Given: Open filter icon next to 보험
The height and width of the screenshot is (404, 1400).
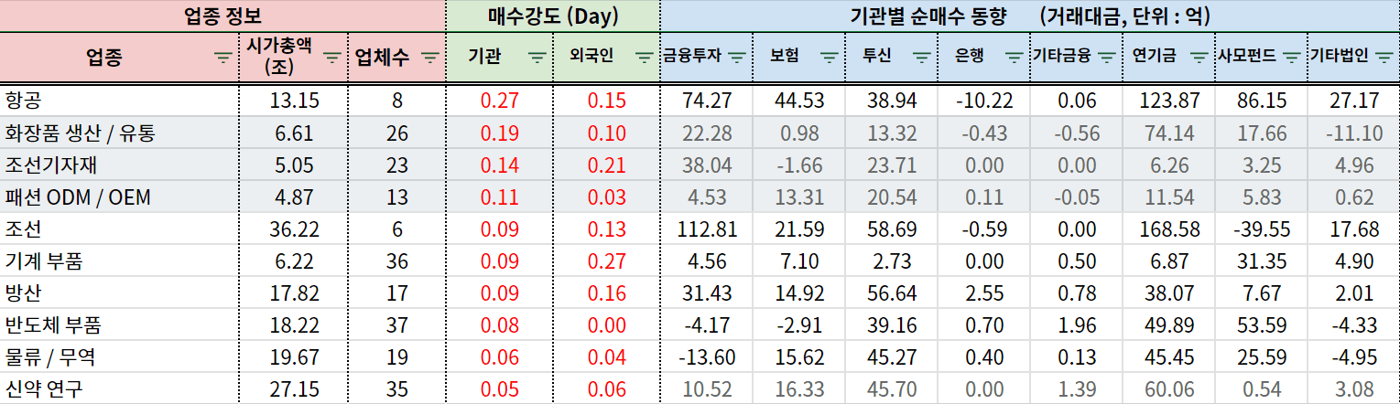Looking at the screenshot, I should pyautogui.click(x=828, y=57).
